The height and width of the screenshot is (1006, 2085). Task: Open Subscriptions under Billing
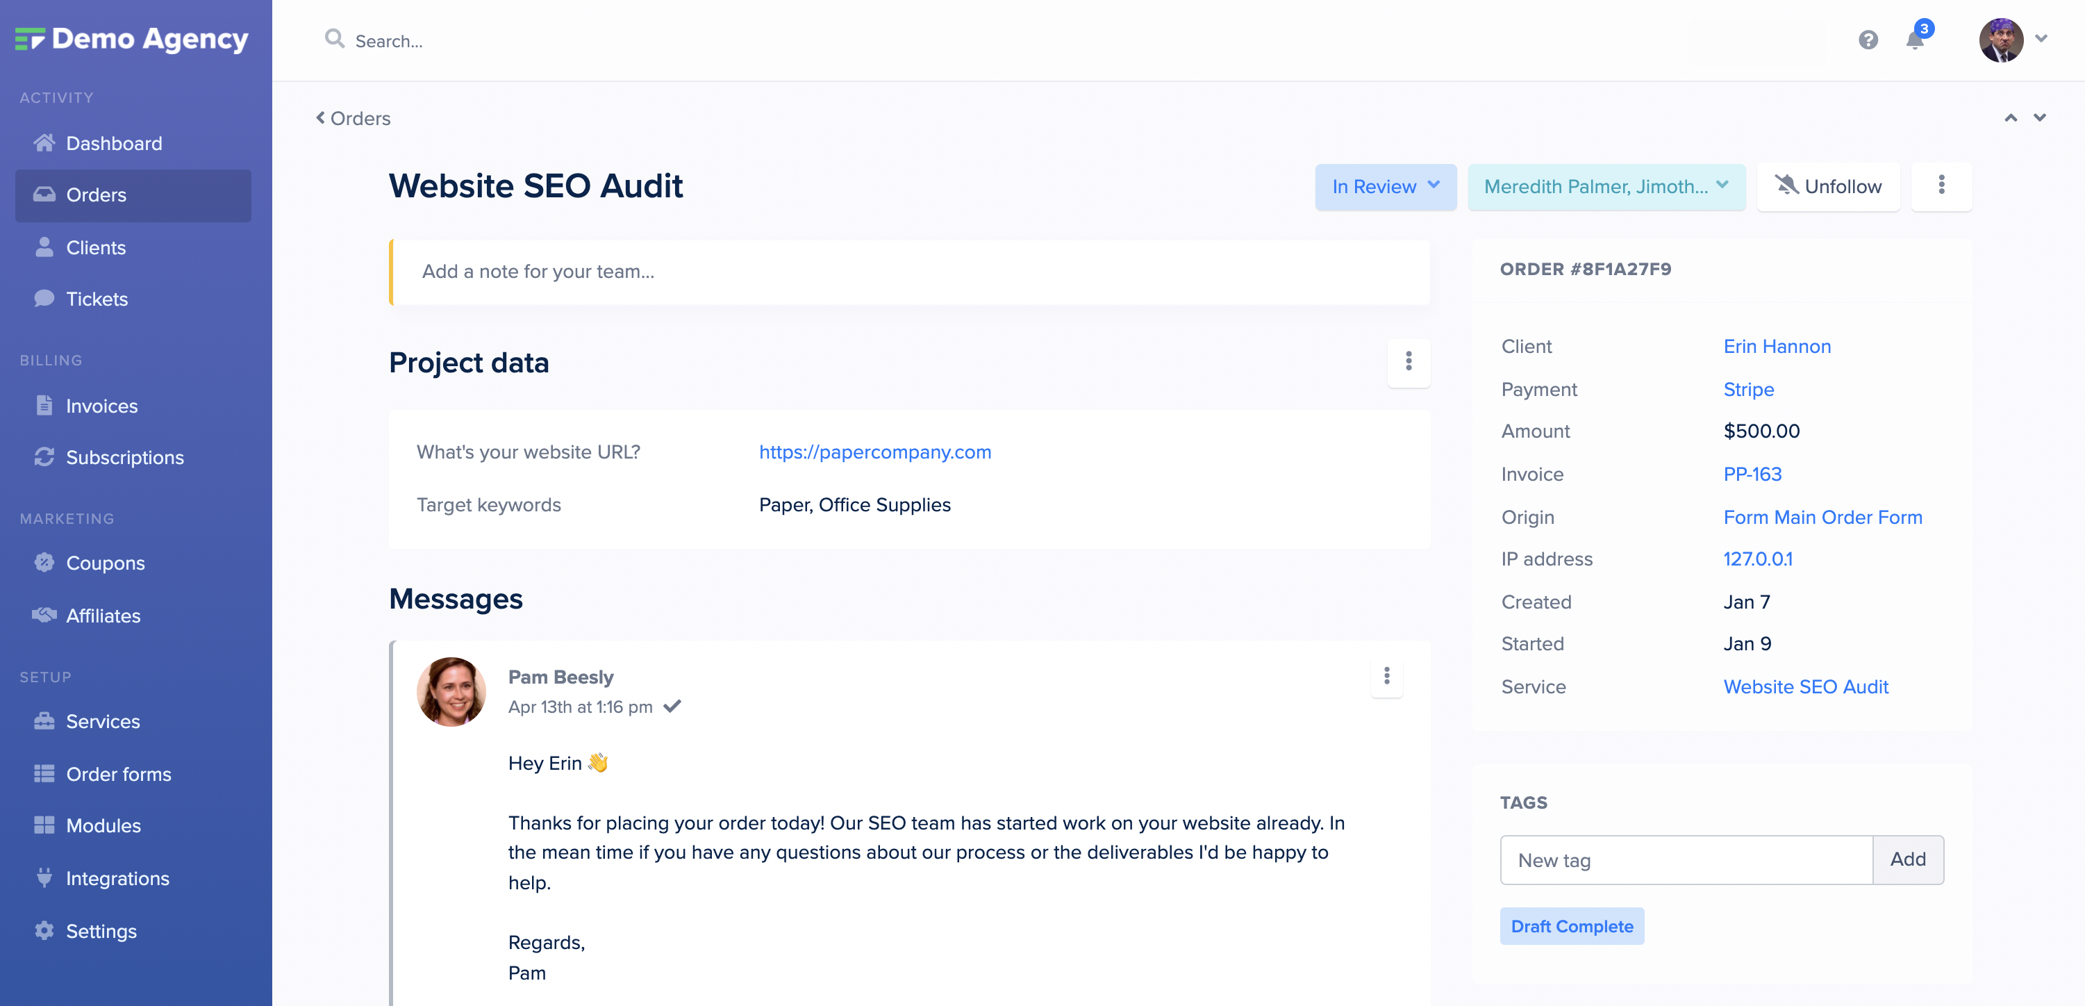(124, 456)
